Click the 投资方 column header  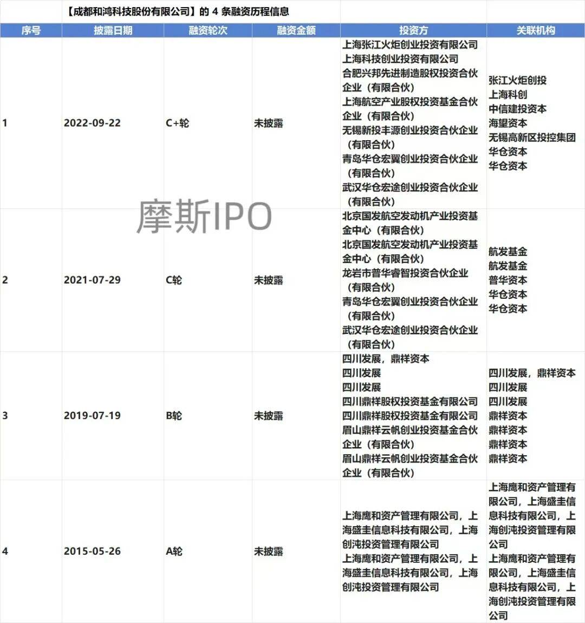414,30
